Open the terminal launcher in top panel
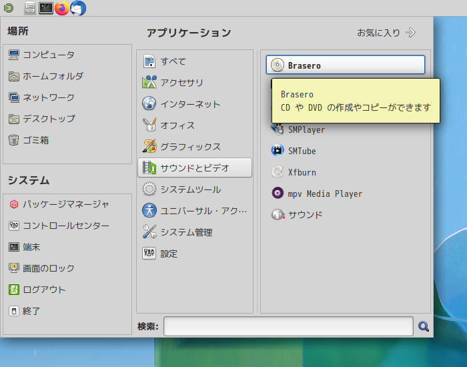 [46, 8]
